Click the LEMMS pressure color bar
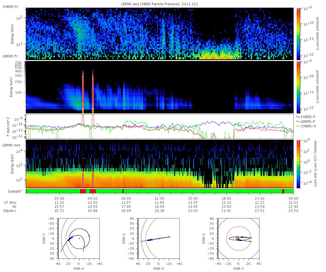This screenshot has width=326, height=272. click(298, 87)
